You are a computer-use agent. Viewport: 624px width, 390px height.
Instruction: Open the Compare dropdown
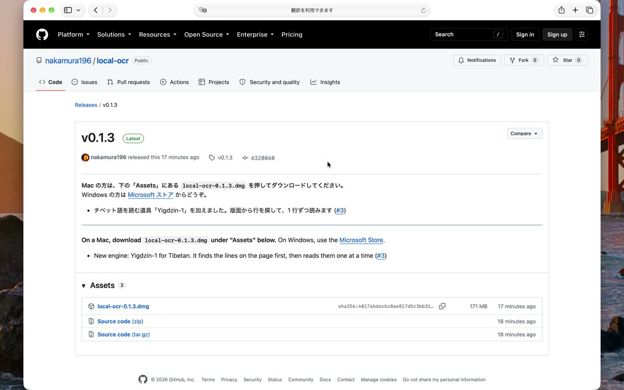525,134
